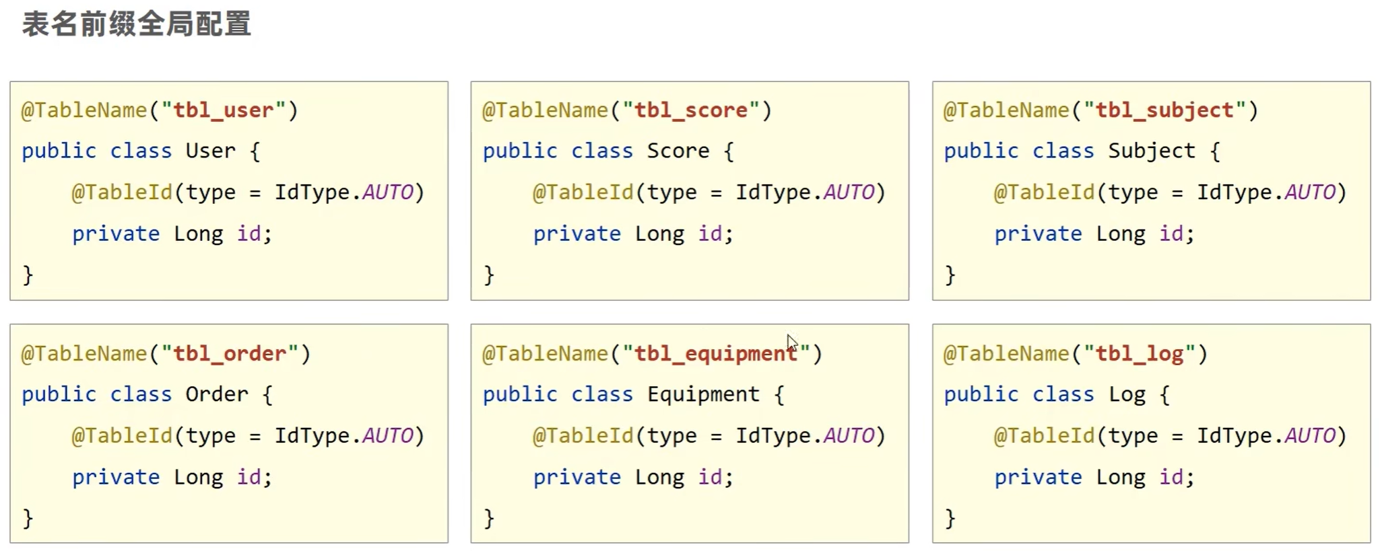Screen dimensions: 1380x551
Task: Click the "tbl_order" table name string
Action: coord(230,354)
